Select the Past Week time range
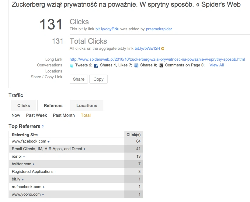The image size is (250, 202). [36, 115]
